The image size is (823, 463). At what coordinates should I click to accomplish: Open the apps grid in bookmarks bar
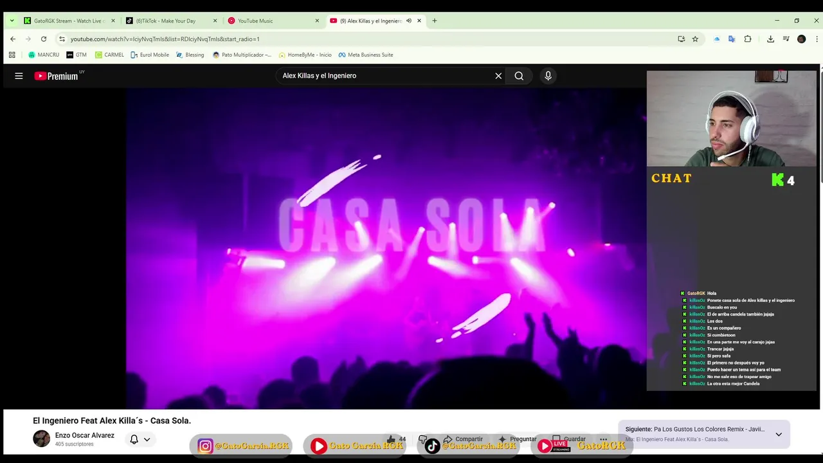click(x=12, y=55)
